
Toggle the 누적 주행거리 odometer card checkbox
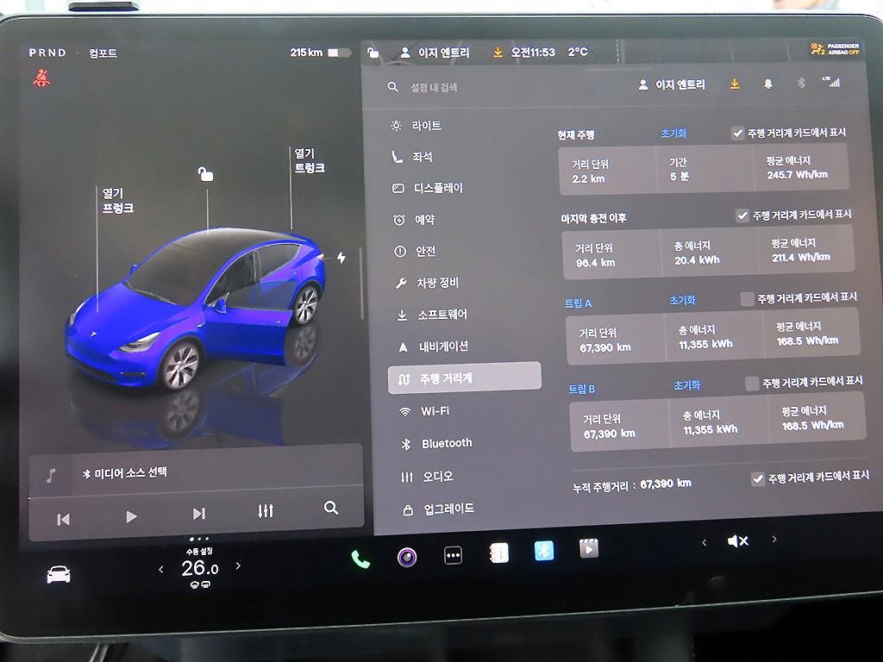(x=758, y=478)
